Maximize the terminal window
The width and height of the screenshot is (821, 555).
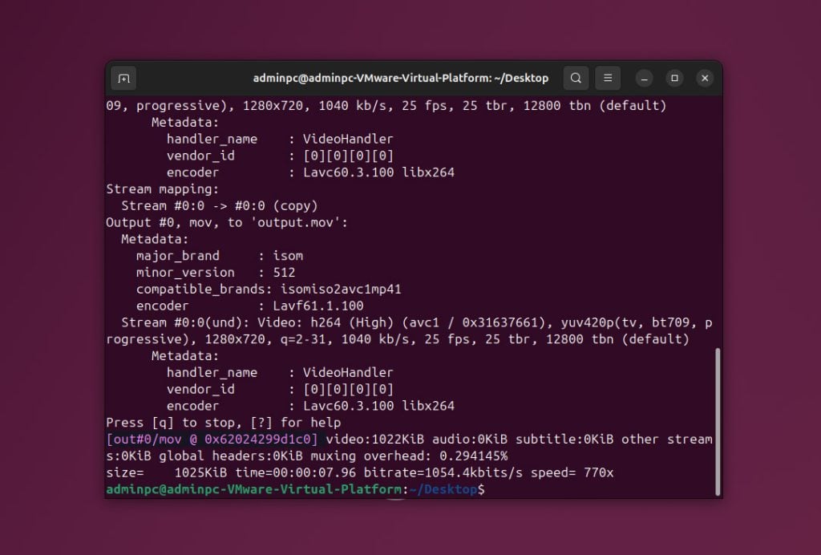pos(674,78)
